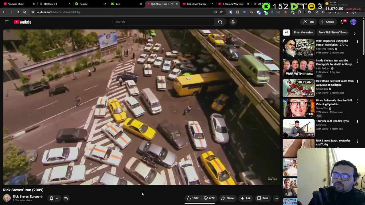This screenshot has width=365, height=205.
Task: Open the extensions puzzle piece menu
Action: click(x=299, y=12)
